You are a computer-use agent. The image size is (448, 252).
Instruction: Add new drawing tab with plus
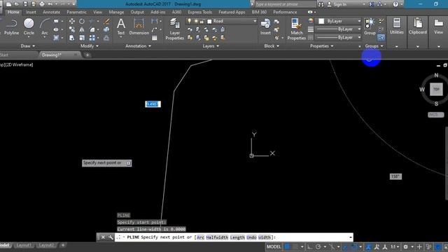[x=87, y=55]
